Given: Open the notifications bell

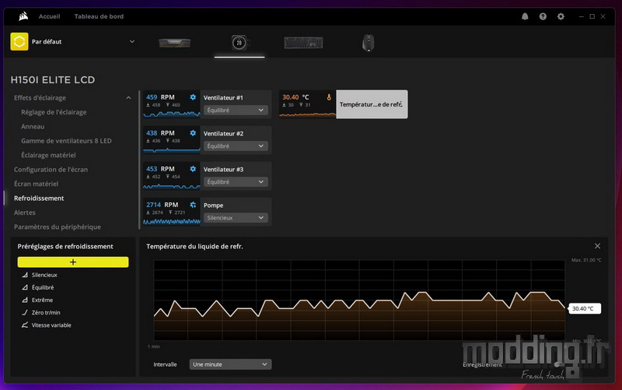Looking at the screenshot, I should [525, 16].
